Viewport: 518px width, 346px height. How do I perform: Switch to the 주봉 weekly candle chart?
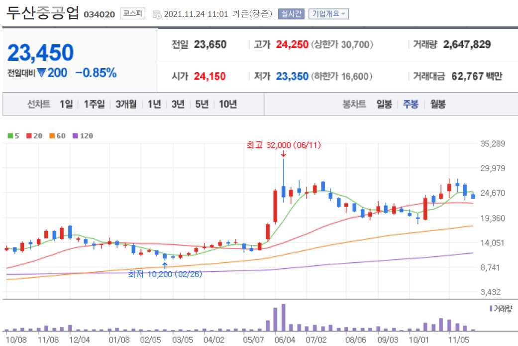click(411, 105)
